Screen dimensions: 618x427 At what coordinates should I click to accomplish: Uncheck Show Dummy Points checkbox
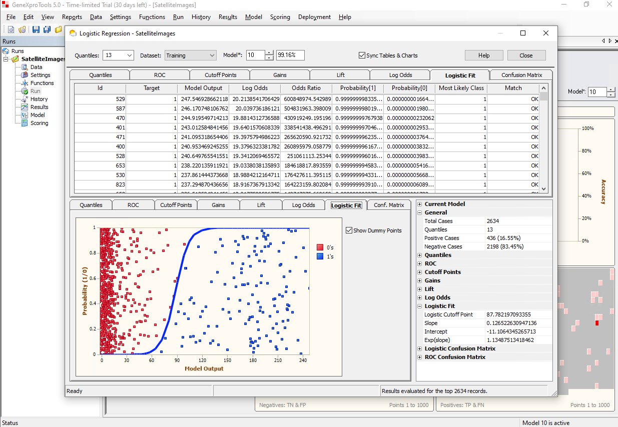coord(349,230)
